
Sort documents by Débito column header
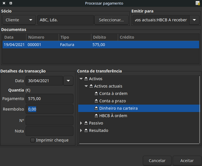pyautogui.click(x=104, y=37)
